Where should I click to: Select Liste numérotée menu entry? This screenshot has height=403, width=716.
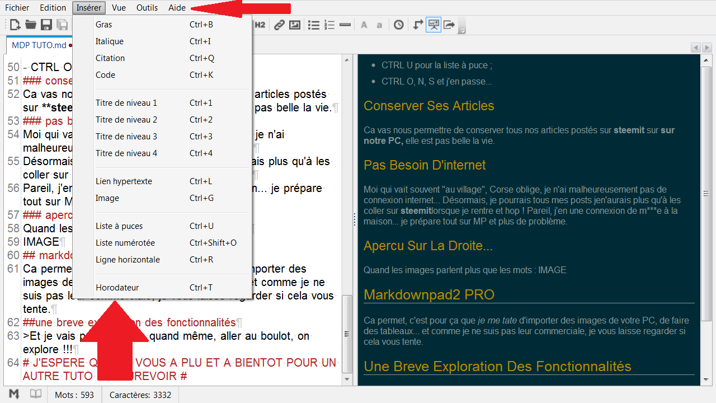pos(162,243)
